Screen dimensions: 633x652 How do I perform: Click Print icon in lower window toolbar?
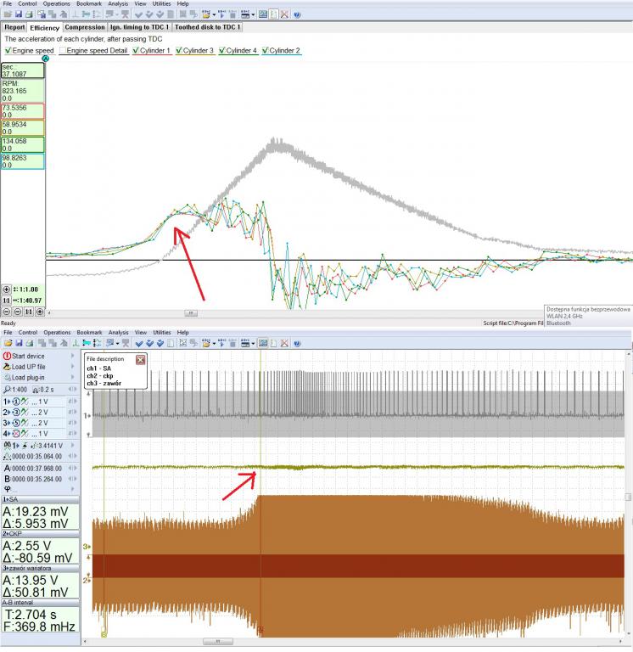(x=29, y=344)
